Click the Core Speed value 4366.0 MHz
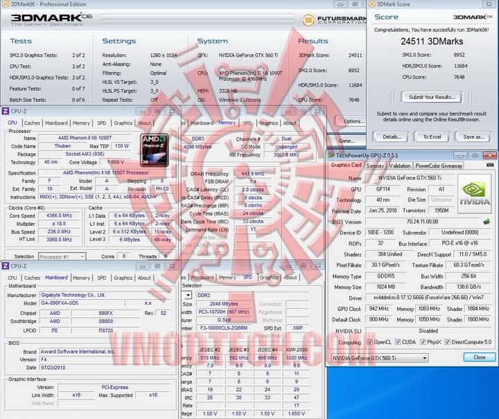The height and width of the screenshot is (419, 499). click(x=59, y=215)
